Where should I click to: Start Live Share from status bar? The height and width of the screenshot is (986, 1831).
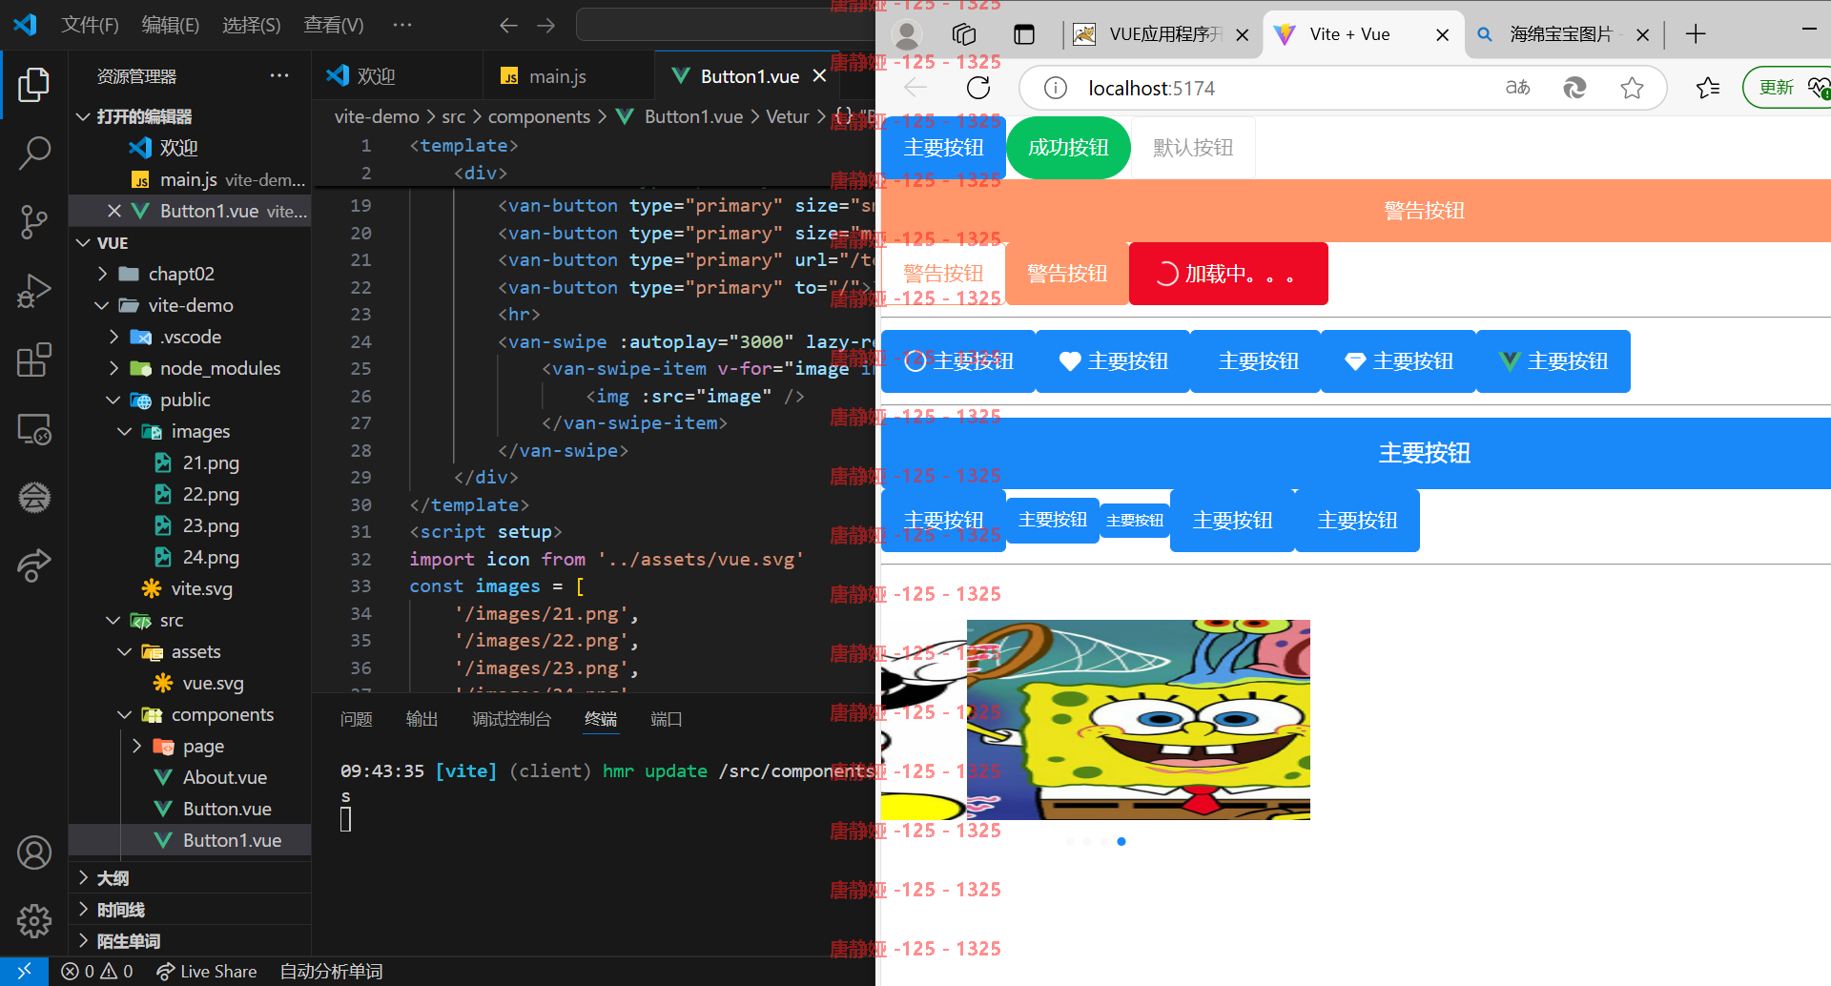point(207,971)
